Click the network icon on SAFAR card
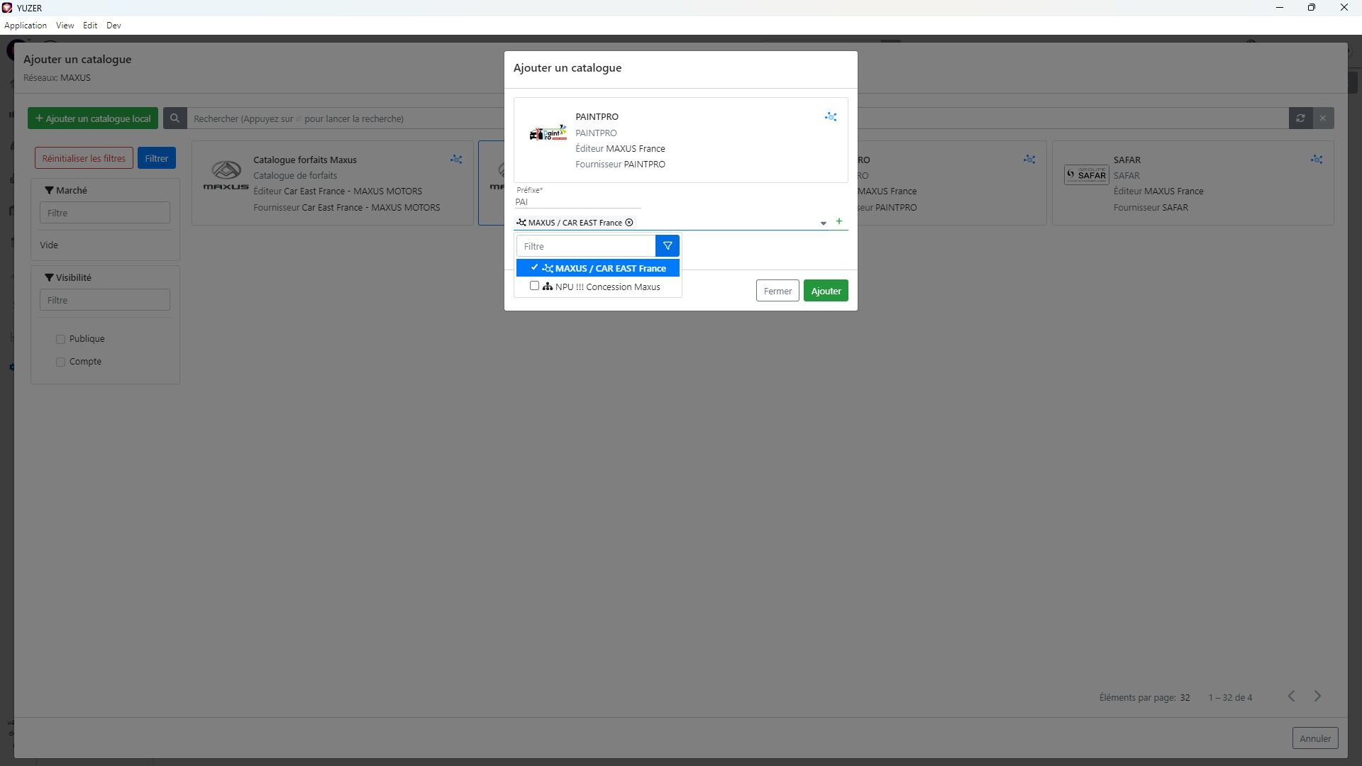The height and width of the screenshot is (766, 1362). (1317, 160)
